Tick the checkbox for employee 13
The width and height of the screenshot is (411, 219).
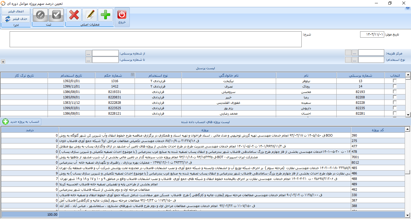(x=395, y=81)
